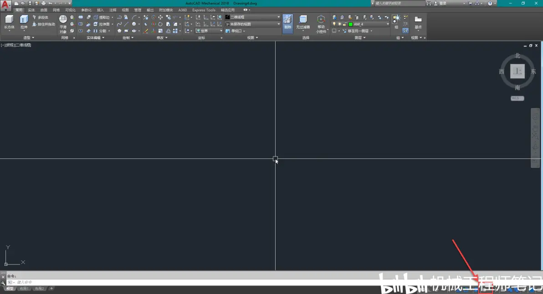Open the 未保存的视图 saved view dropdown
Image resolution: width=543 pixels, height=294 pixels.
click(252, 24)
